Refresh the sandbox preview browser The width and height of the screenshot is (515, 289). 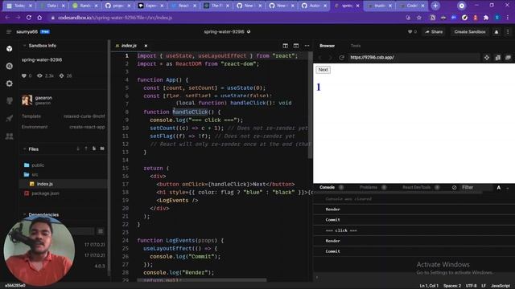[341, 57]
